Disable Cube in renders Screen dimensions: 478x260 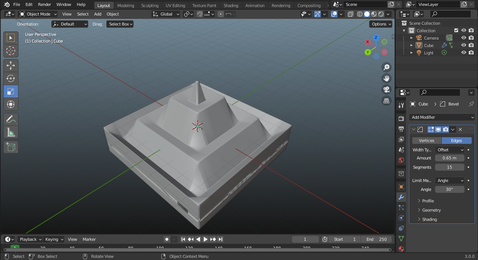point(471,45)
